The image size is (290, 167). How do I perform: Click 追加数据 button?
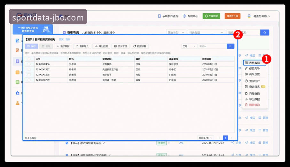[x=63, y=46]
